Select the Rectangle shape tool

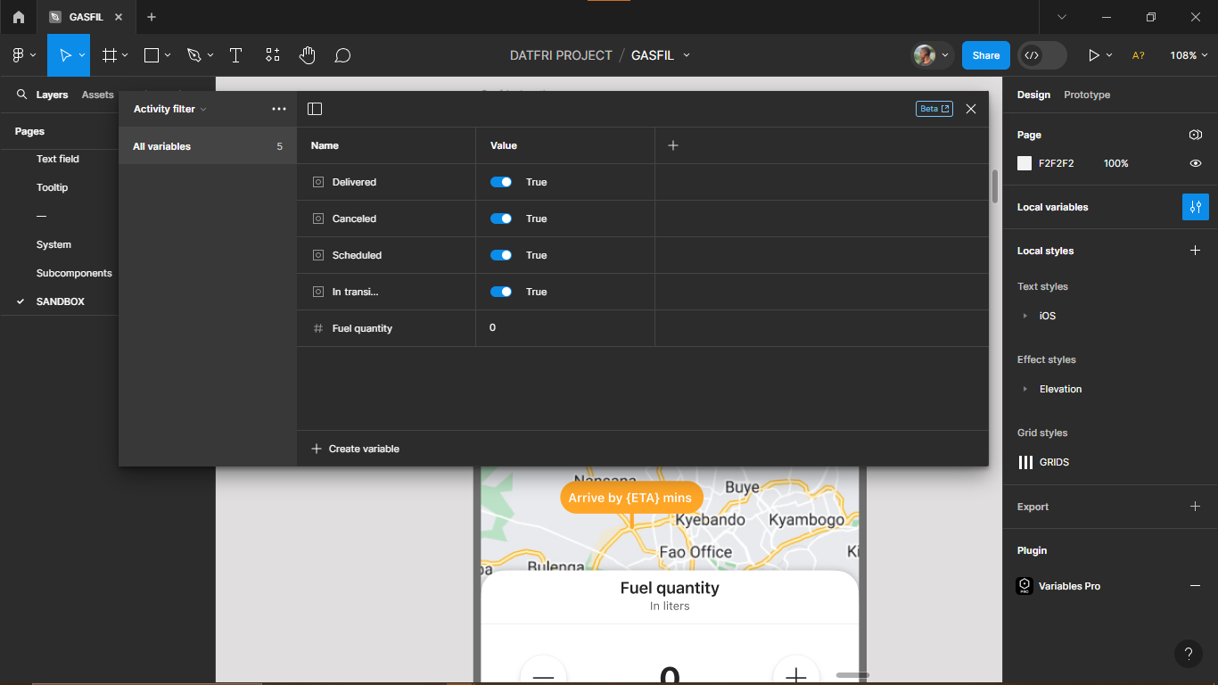[152, 55]
